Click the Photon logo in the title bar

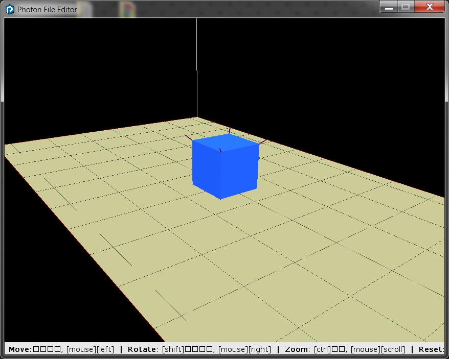point(9,9)
